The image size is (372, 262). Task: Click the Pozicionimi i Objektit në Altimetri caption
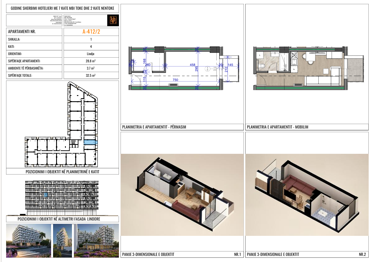59,219
